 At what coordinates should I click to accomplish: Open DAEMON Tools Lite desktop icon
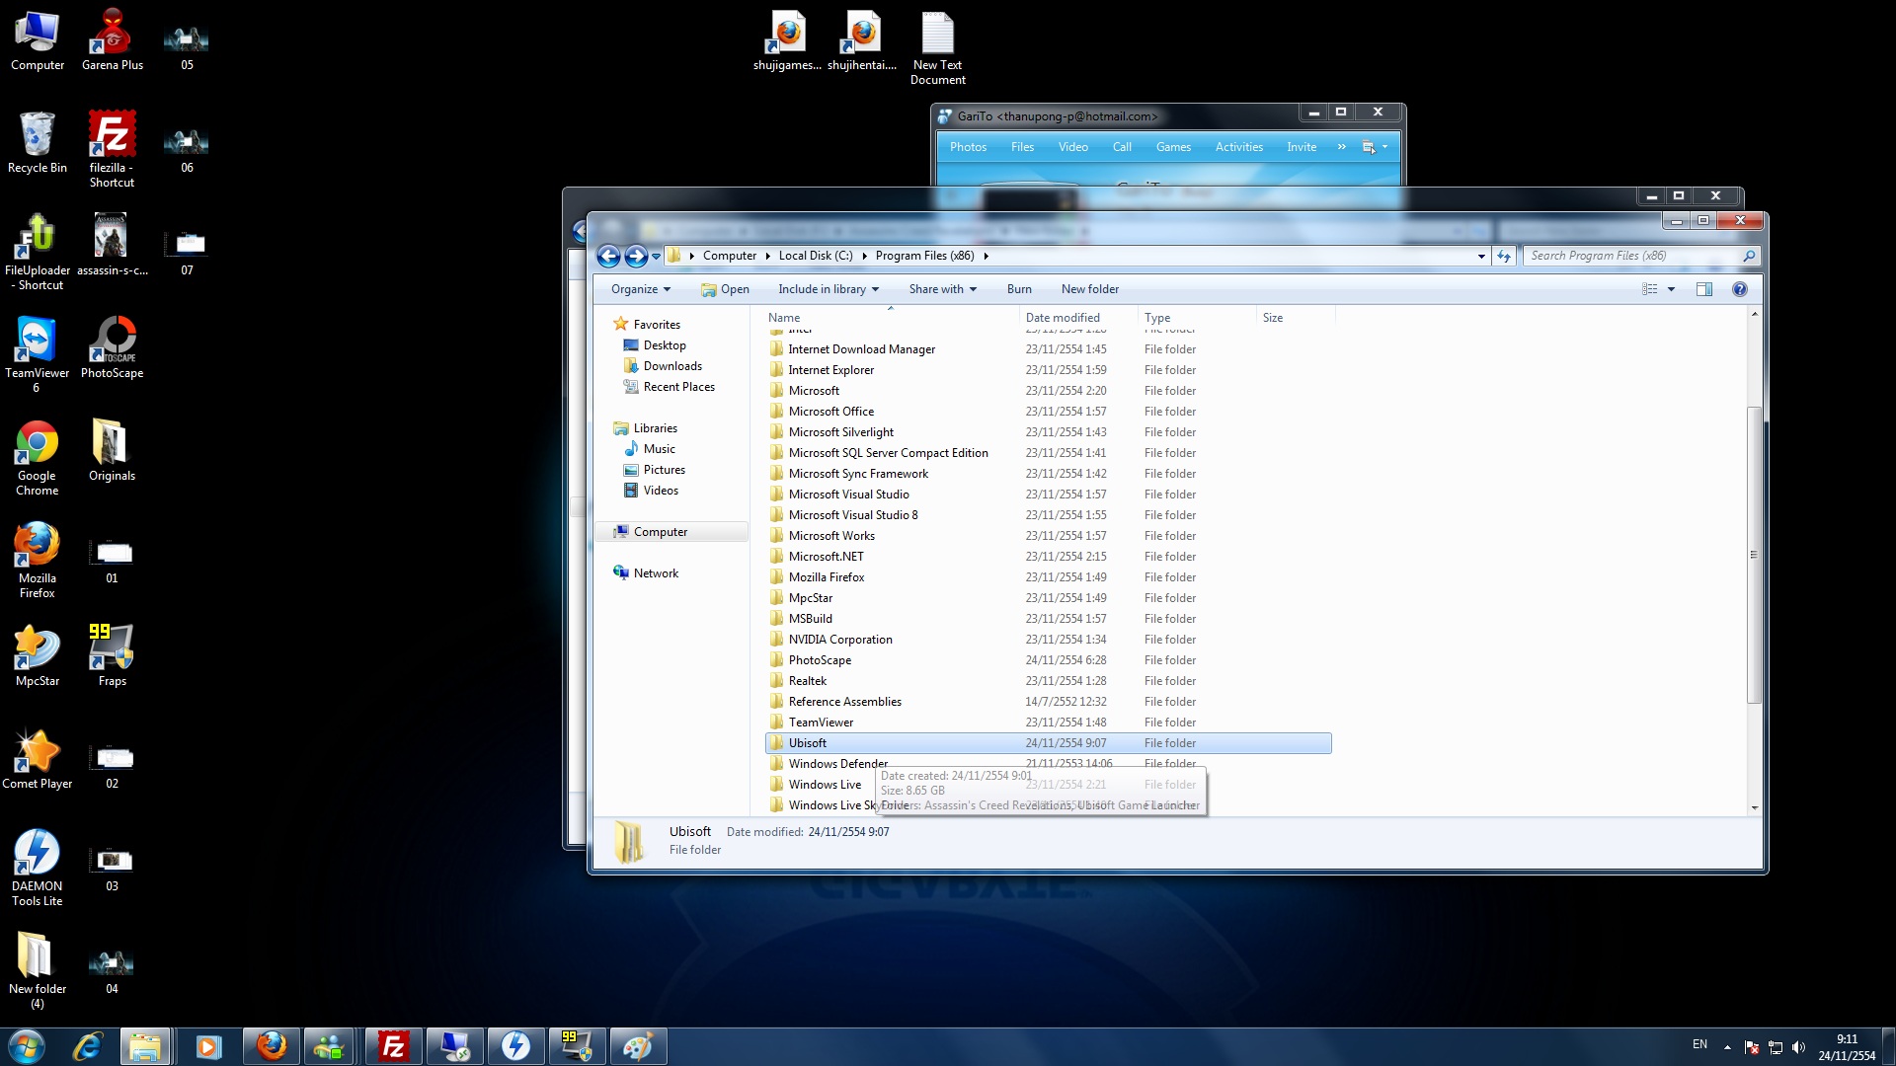point(37,854)
